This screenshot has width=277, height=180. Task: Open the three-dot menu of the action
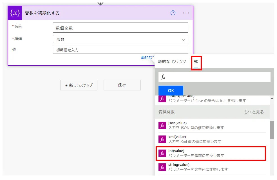(186, 13)
